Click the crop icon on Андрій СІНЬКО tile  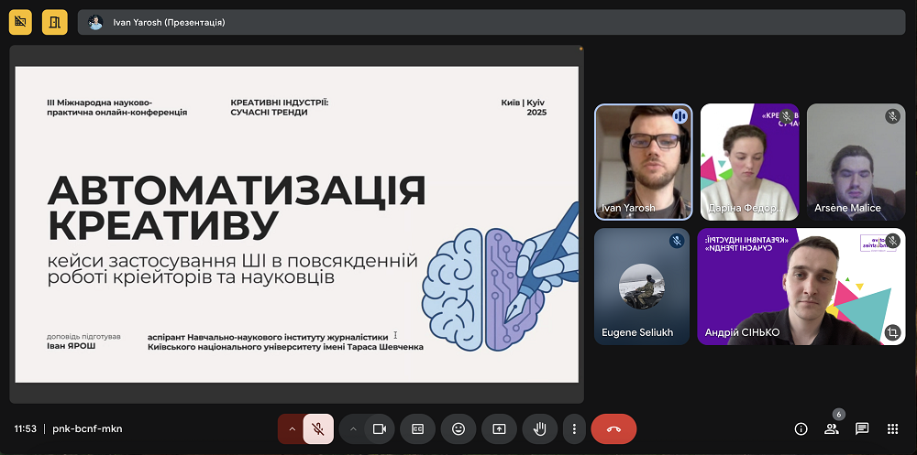(892, 331)
